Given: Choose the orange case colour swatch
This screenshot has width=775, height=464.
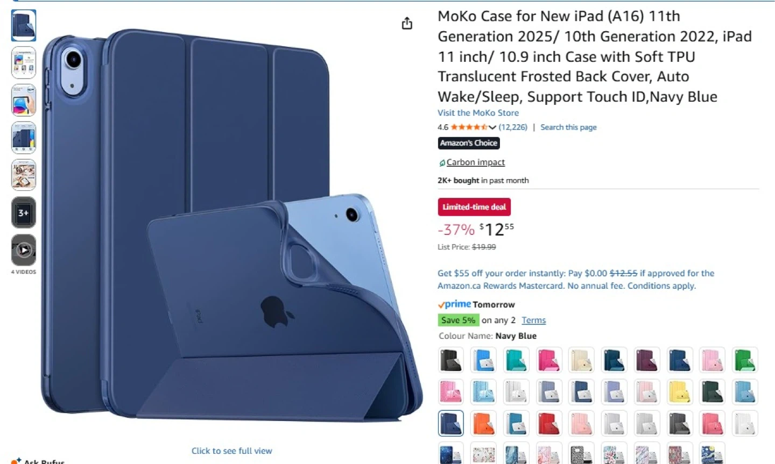Looking at the screenshot, I should click(x=483, y=423).
